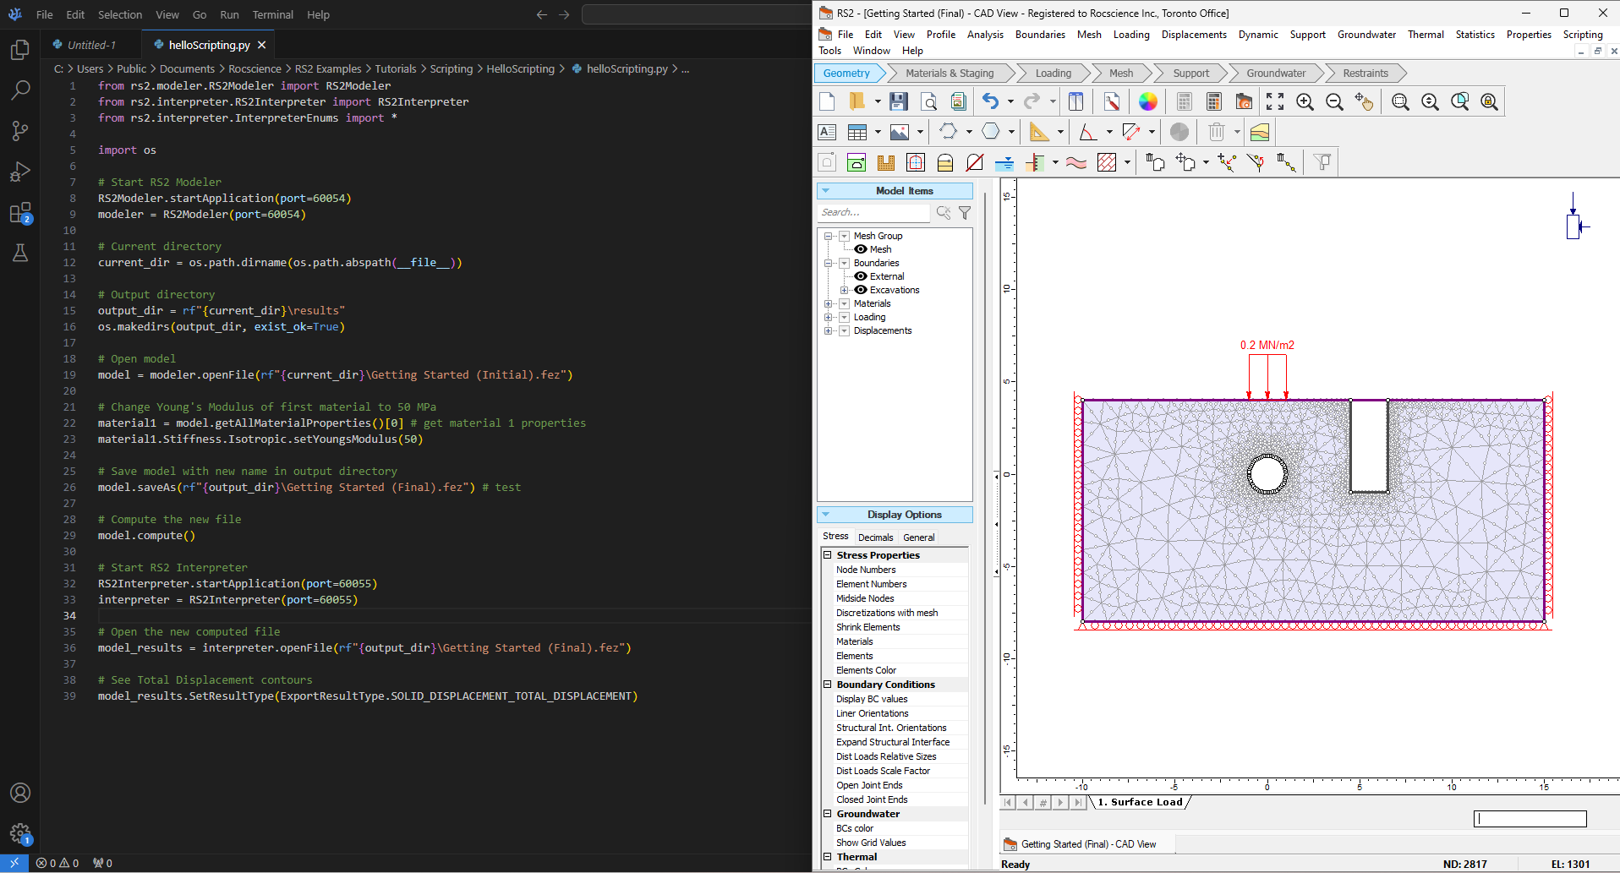Viewport: 1620px width, 873px height.
Task: Open VS Code Explorer view icon
Action: point(20,50)
